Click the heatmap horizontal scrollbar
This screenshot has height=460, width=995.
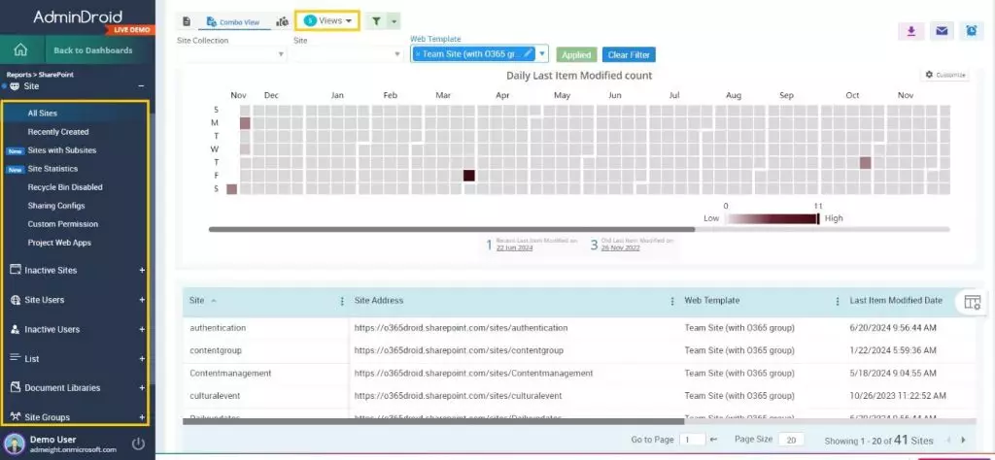pos(452,230)
